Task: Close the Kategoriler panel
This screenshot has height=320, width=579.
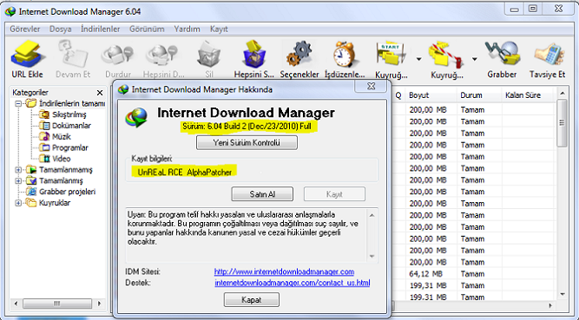Action: (100, 93)
